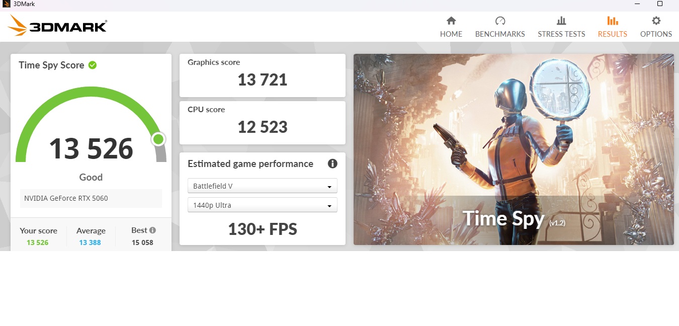
Task: Click the info icon next to Best
Action: tap(152, 230)
